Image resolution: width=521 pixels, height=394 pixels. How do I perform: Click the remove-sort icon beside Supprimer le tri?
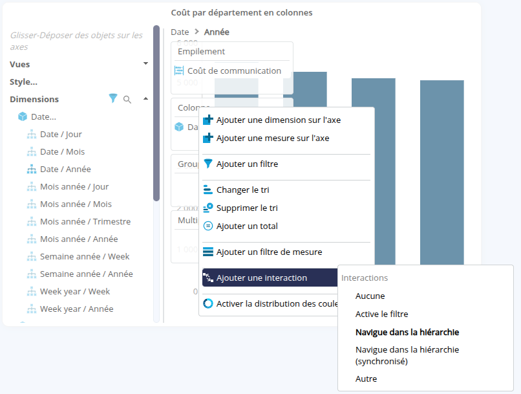208,208
